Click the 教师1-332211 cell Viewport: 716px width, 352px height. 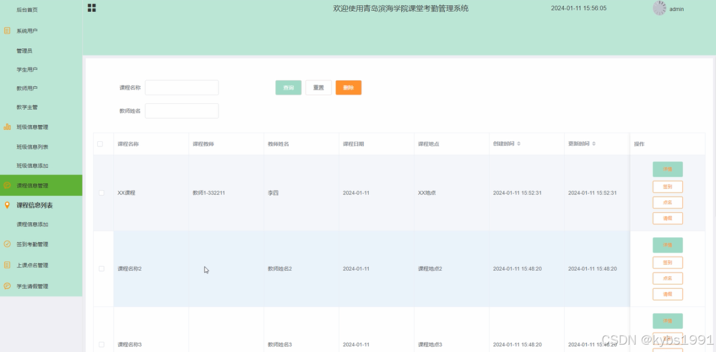209,193
